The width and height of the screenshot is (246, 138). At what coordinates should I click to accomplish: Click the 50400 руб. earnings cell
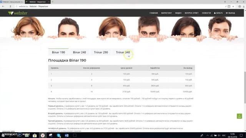click(155, 92)
